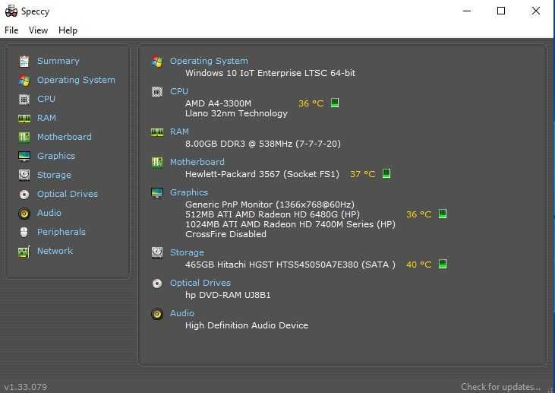Click the 465GB Hitachi HGST drive line
The width and height of the screenshot is (555, 393).
click(x=290, y=265)
